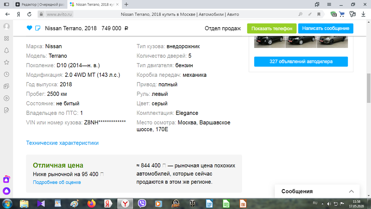371x209 pixels.
Task: Show hidden tray icons arrow
Action: 322,204
